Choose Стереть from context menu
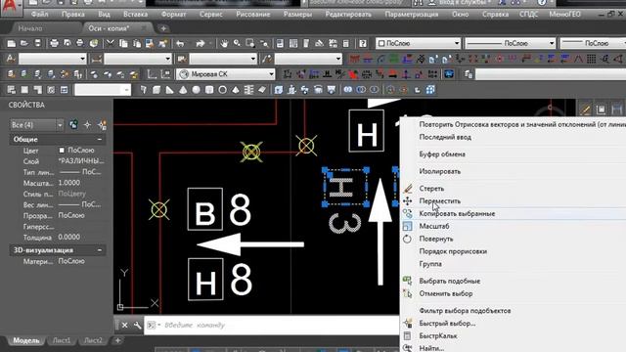The image size is (626, 352). tap(514, 189)
